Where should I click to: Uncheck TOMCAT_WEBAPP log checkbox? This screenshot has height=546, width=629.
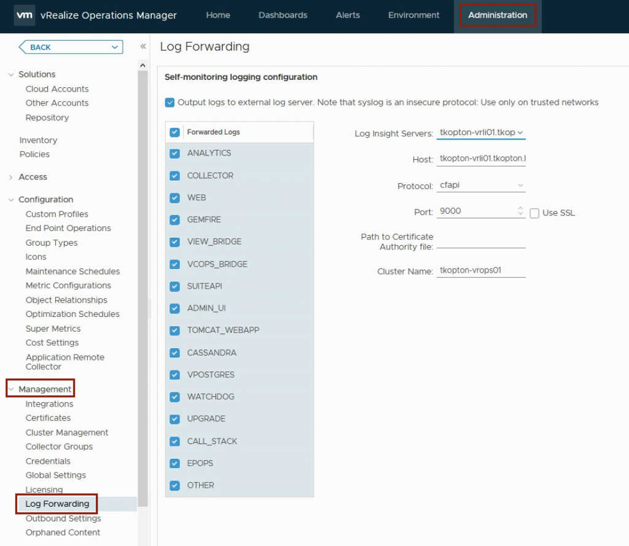[174, 330]
